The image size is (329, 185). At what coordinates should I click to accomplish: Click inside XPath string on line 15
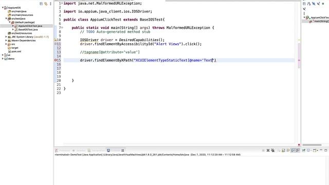tap(173, 61)
